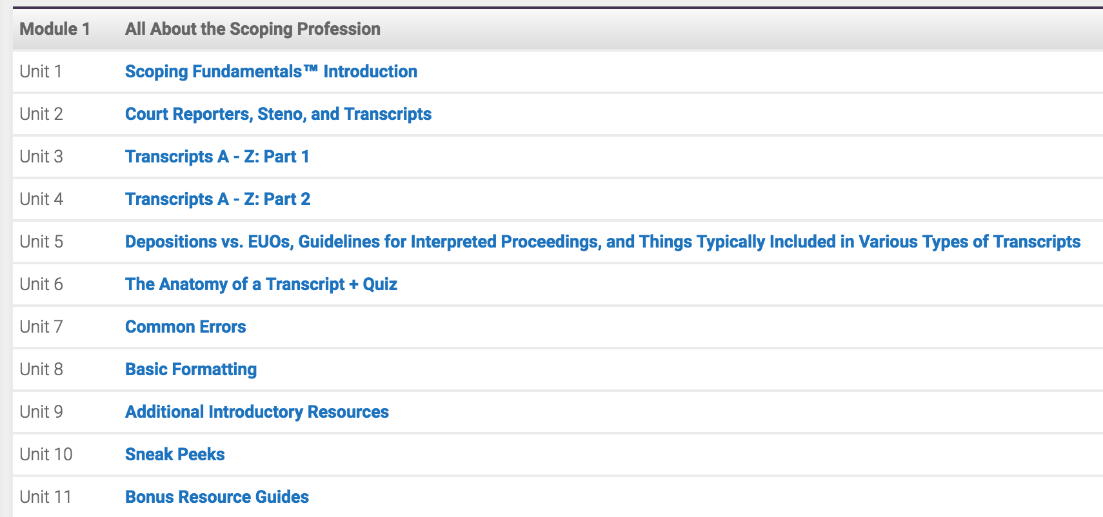Open the Sneak Peeks unit

[175, 454]
